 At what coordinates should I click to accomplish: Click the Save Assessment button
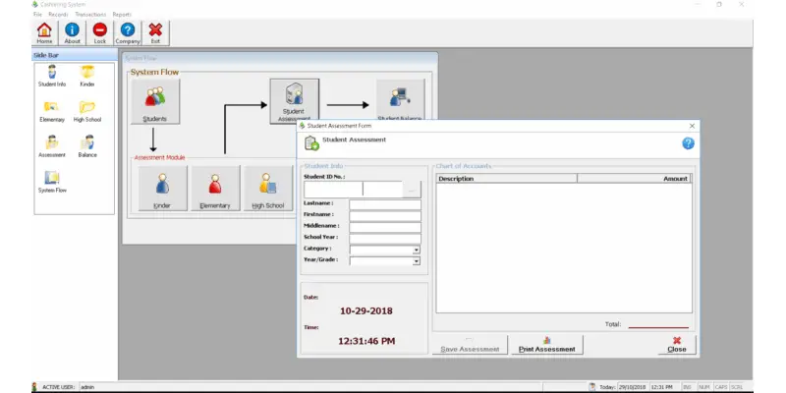pyautogui.click(x=470, y=345)
